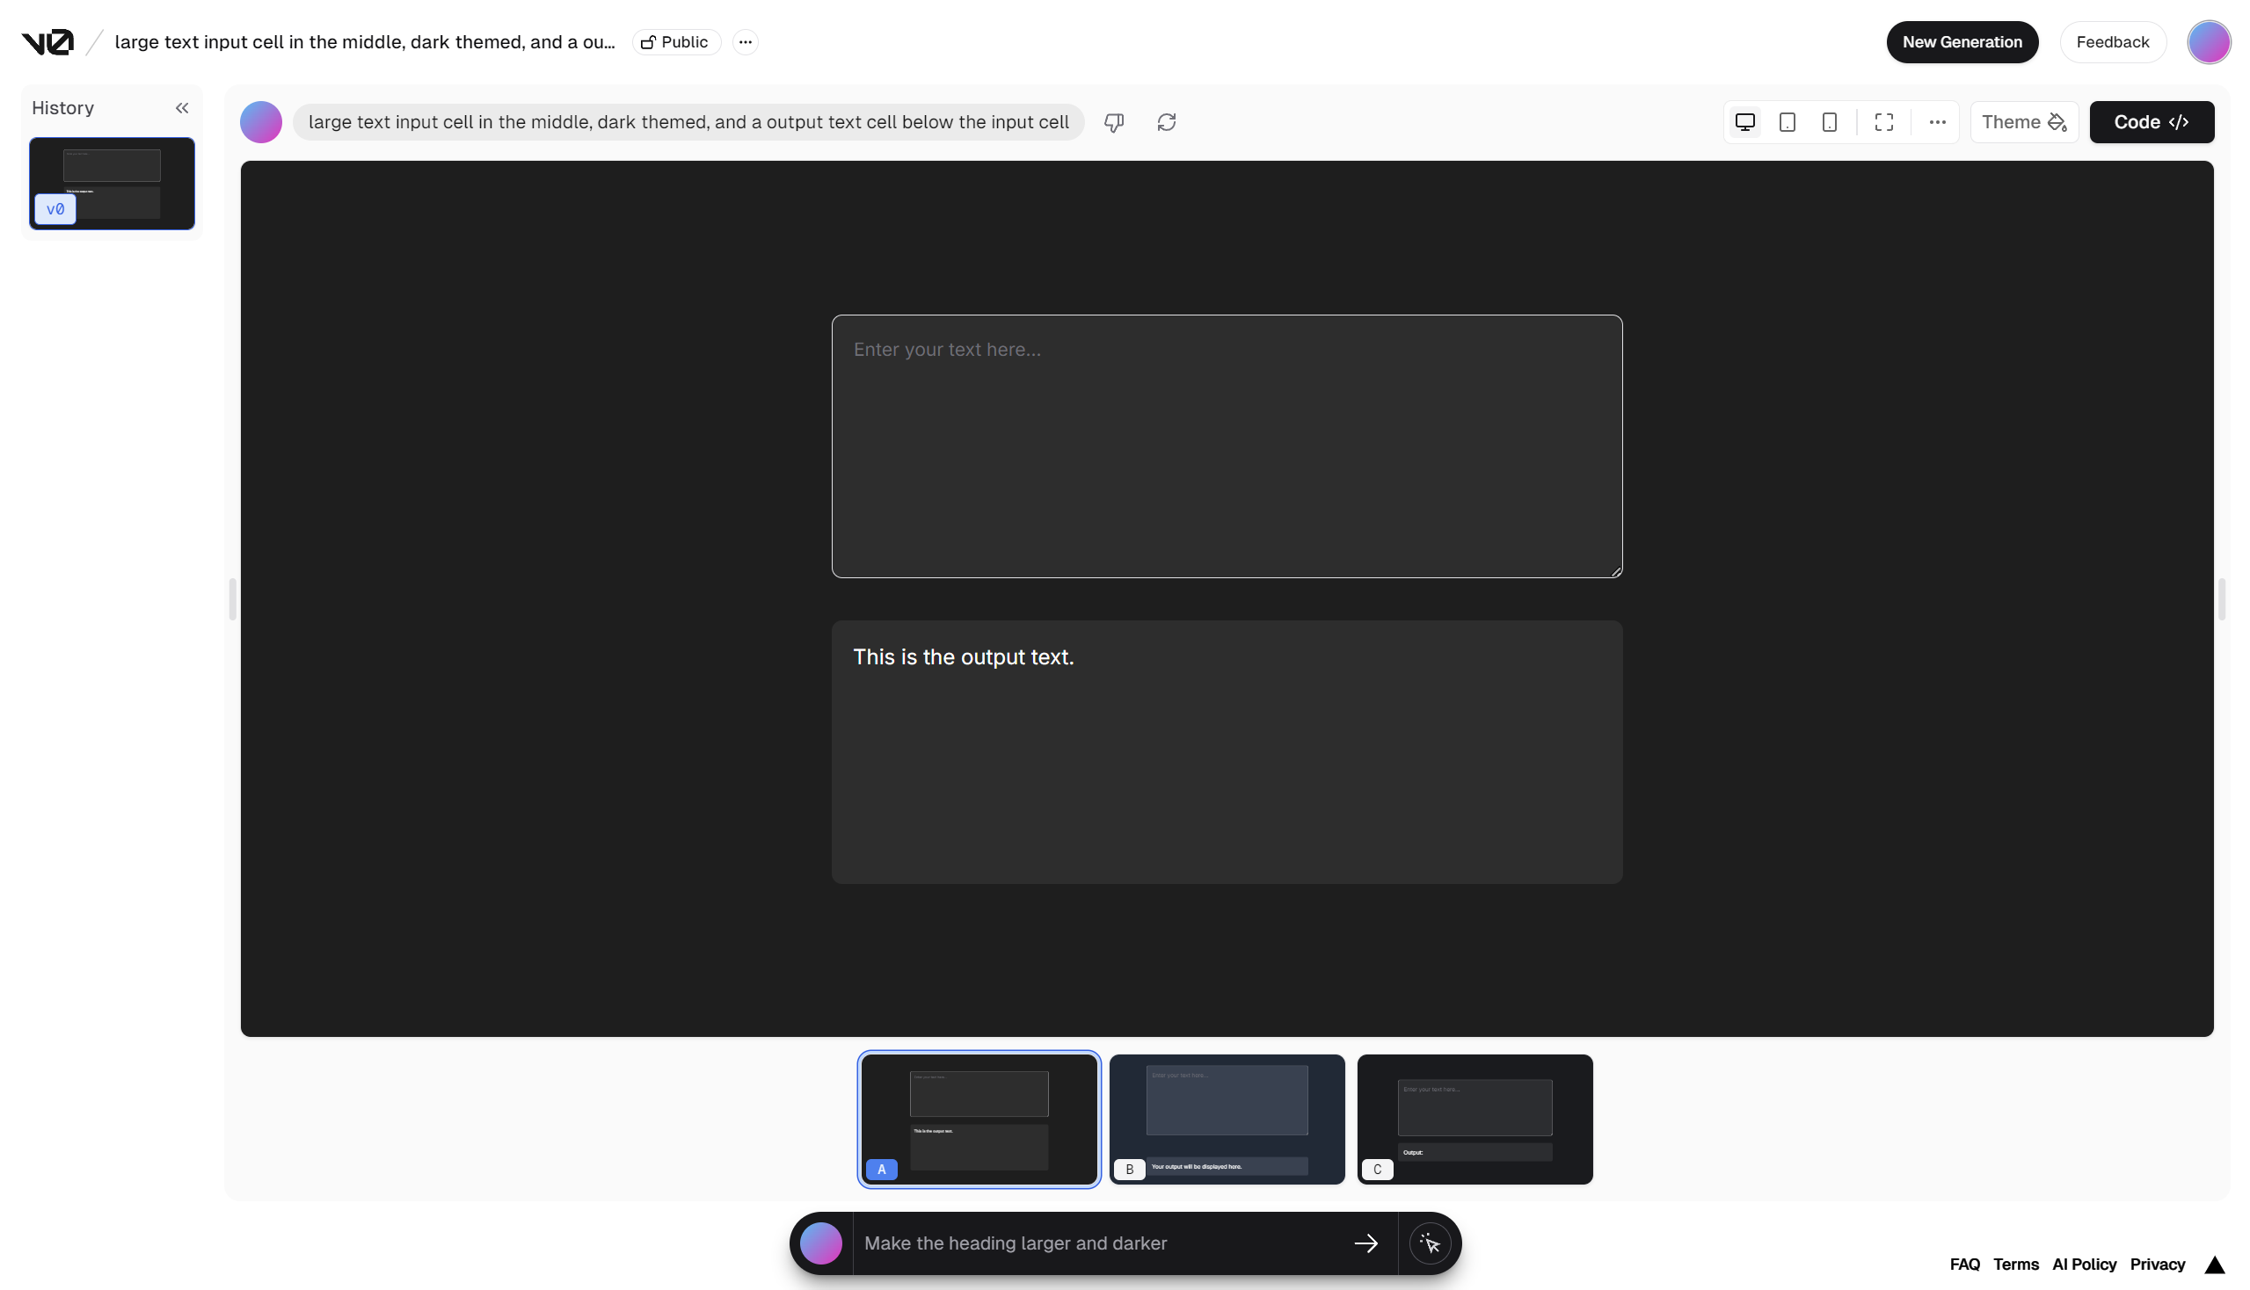
Task: Open the Theme picker
Action: 2023,122
